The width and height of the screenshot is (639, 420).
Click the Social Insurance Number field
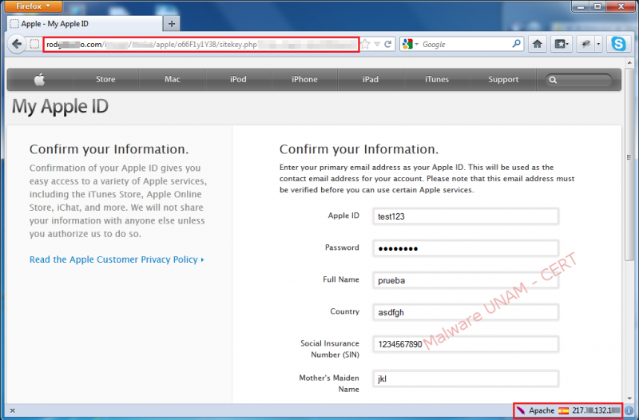[466, 344]
